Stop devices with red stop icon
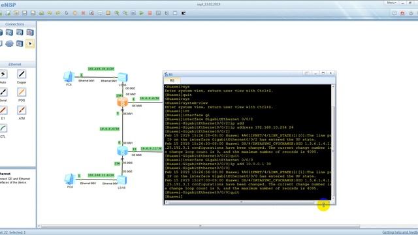Viewport: 418px width, 235px height. [x=150, y=13]
